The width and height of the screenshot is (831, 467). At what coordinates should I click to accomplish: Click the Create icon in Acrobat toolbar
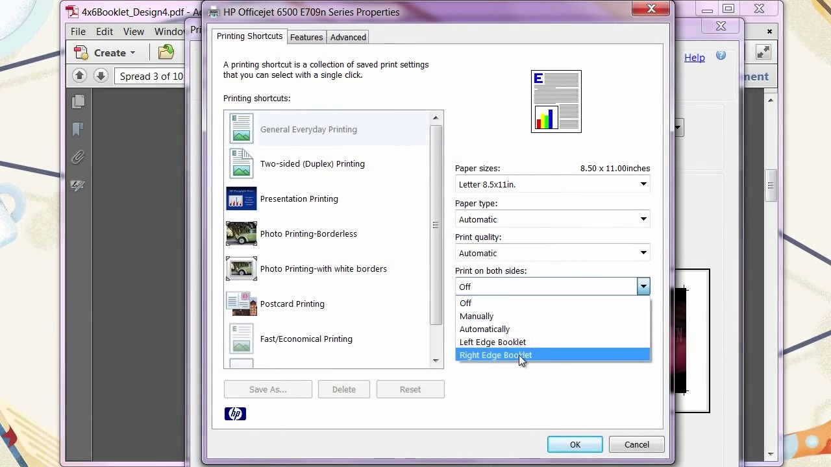pos(81,53)
